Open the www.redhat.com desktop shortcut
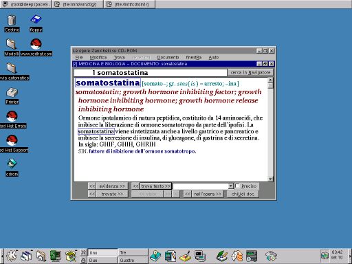The height and width of the screenshot is (264, 352). 36,47
